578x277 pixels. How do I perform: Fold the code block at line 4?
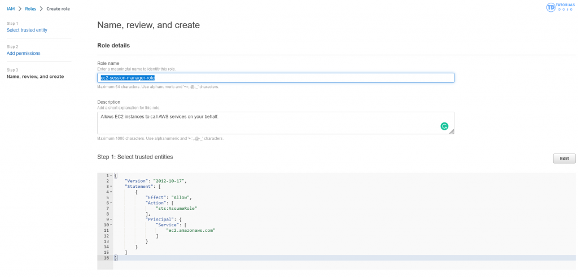111,192
